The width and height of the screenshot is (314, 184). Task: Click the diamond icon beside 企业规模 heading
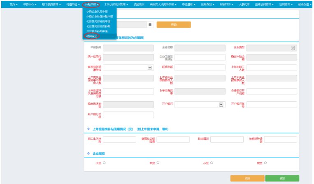88,154
